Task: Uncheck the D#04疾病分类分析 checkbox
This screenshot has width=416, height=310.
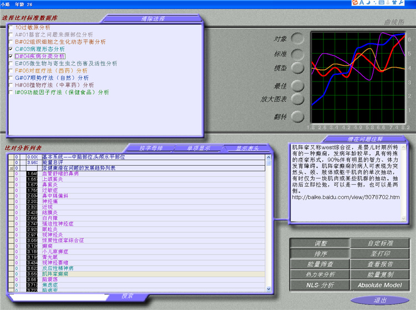Action: point(11,56)
